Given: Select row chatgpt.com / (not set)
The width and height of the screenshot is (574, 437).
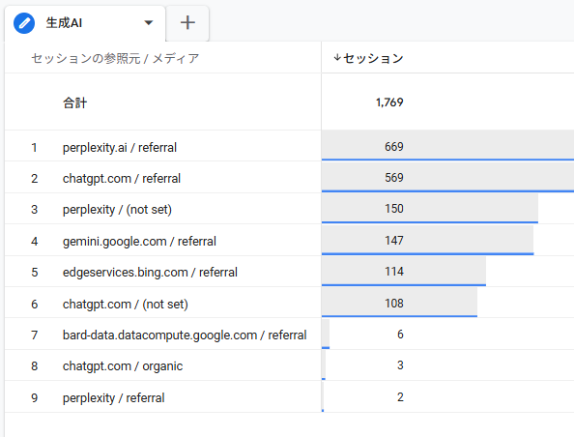Looking at the screenshot, I should point(126,304).
